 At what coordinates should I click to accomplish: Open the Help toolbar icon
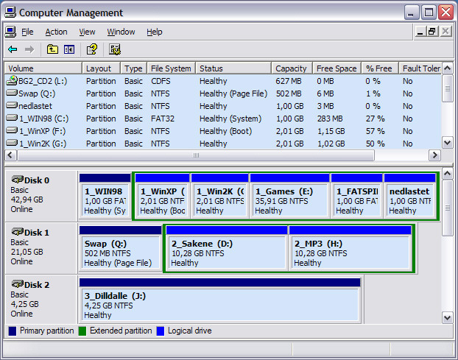[x=92, y=49]
